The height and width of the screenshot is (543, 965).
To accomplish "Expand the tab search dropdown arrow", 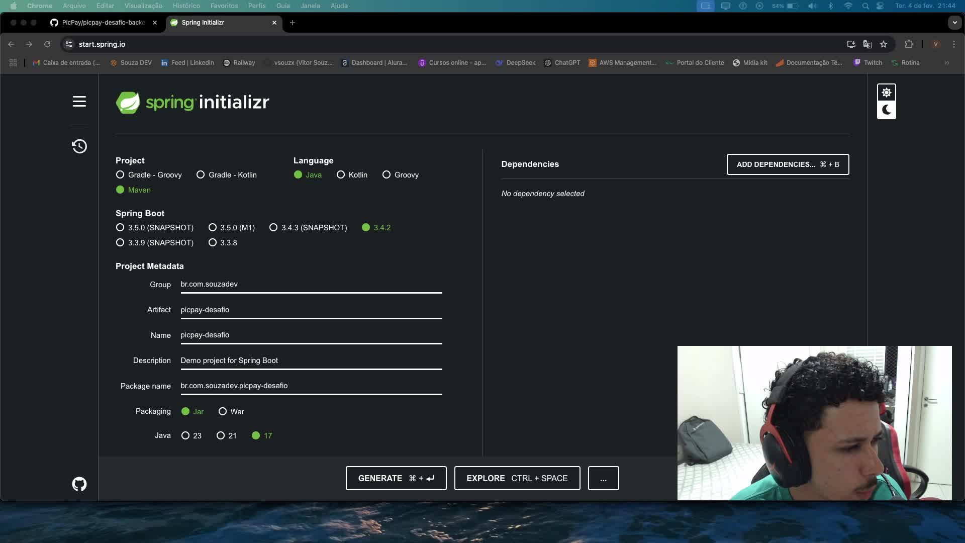I will (x=954, y=23).
